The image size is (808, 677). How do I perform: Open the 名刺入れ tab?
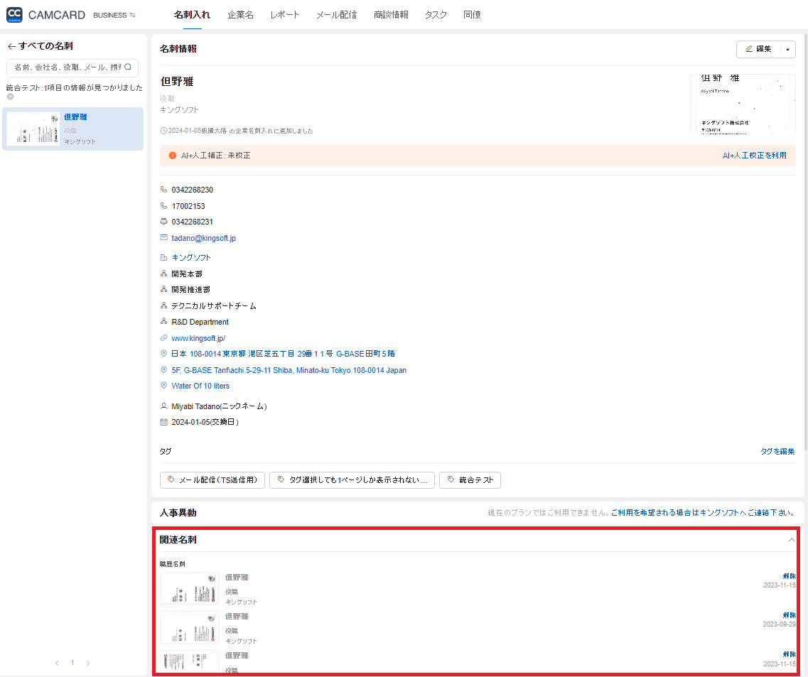point(192,15)
